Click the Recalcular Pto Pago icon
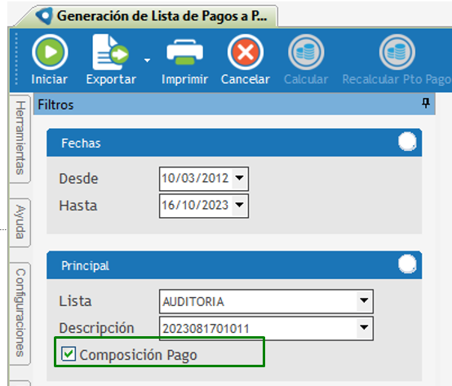Image resolution: width=452 pixels, height=386 pixels. [397, 52]
